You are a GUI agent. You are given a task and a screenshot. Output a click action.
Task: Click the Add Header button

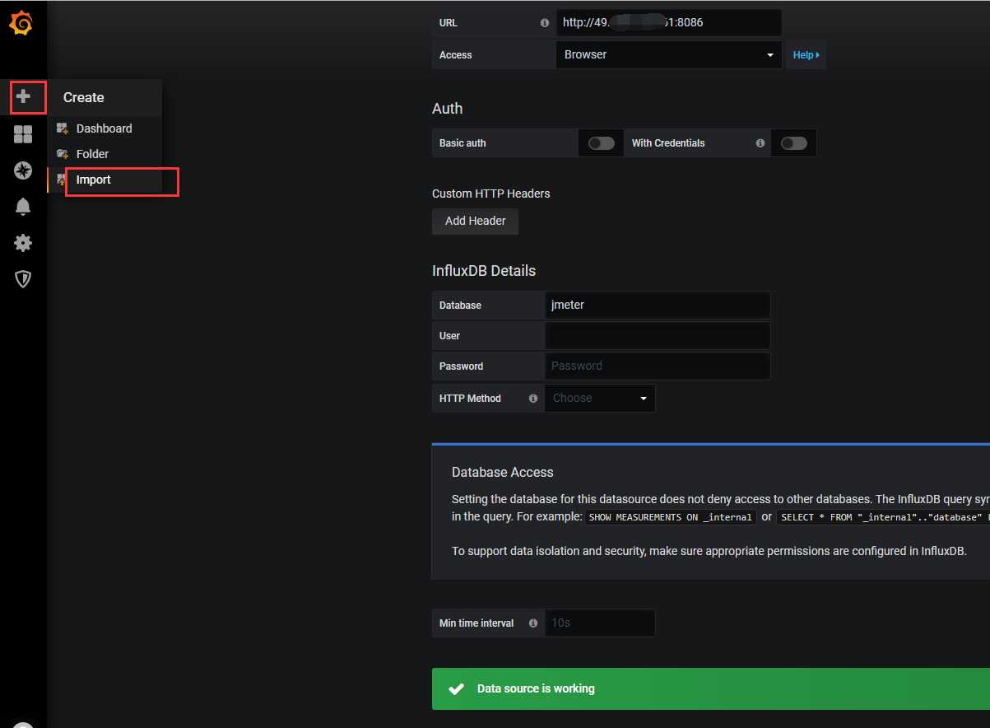[476, 221]
